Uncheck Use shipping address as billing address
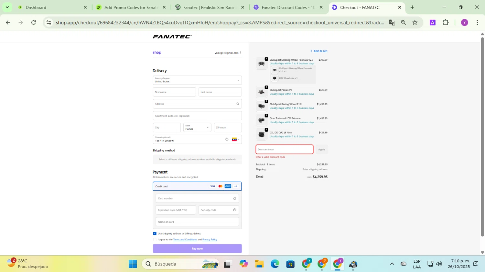 (x=155, y=233)
